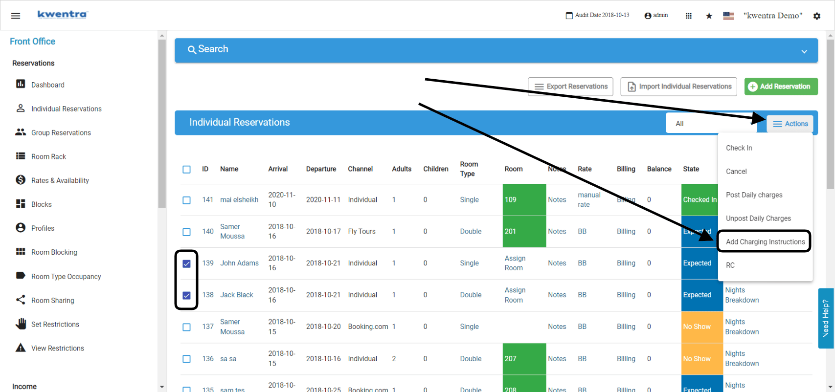Open Billing for reservation 138
Viewport: 835px width, 392px height.
626,295
